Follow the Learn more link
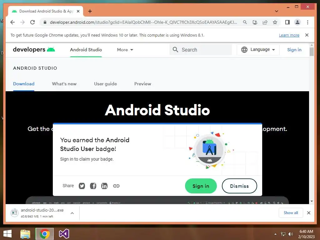This screenshot has height=240, width=320. (x=289, y=35)
